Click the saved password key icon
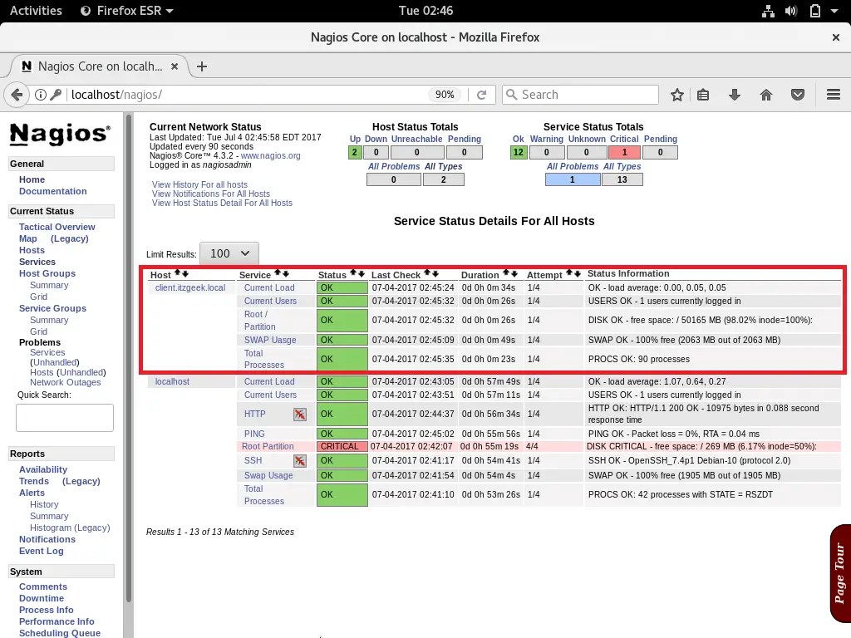This screenshot has height=638, width=851. click(x=56, y=95)
